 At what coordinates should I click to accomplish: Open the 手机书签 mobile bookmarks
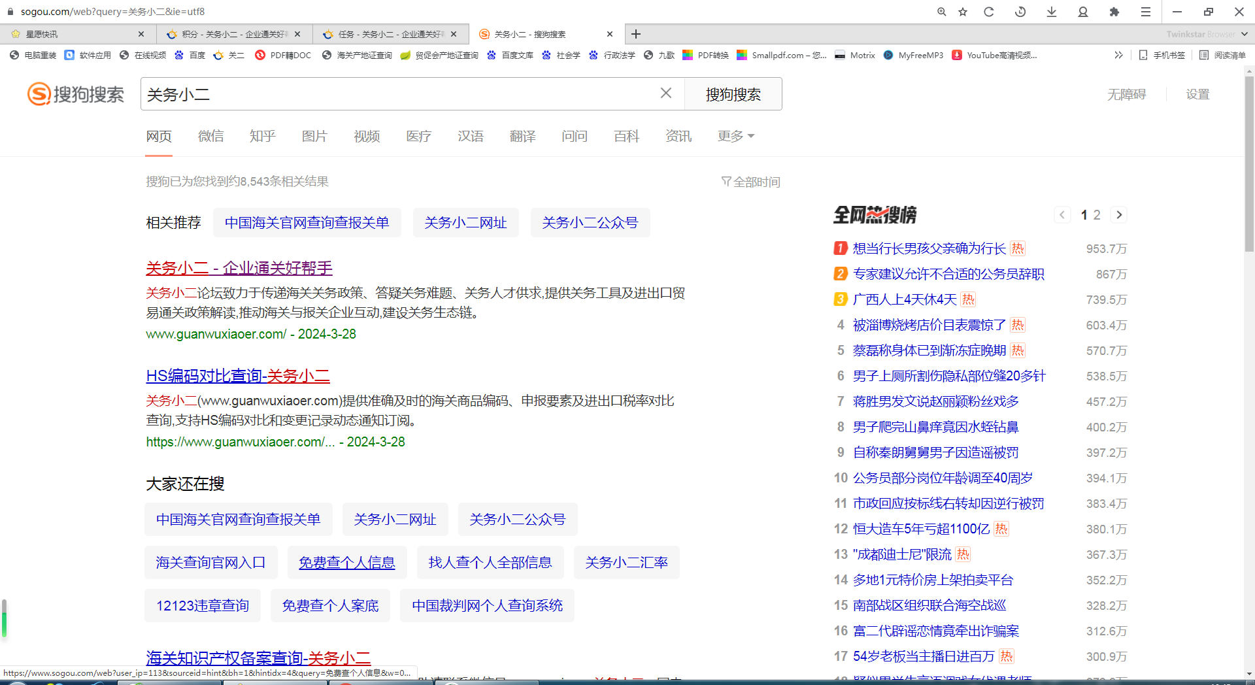tap(1162, 55)
